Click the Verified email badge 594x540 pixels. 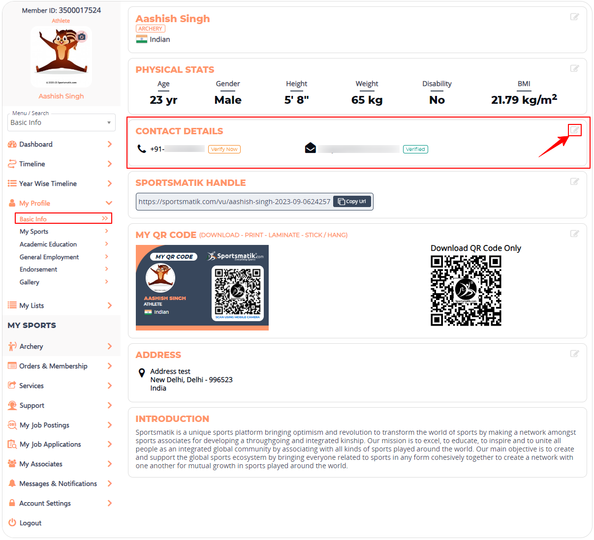pyautogui.click(x=415, y=149)
